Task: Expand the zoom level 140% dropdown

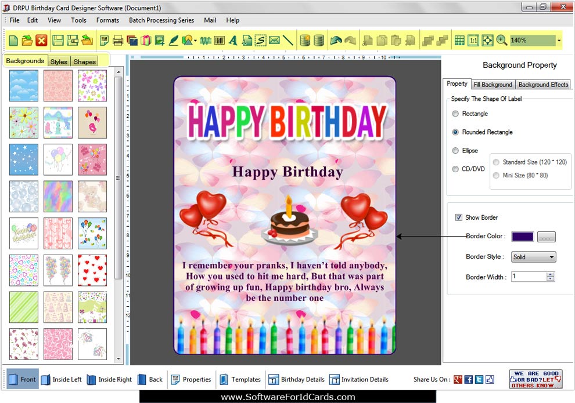Action: (559, 41)
